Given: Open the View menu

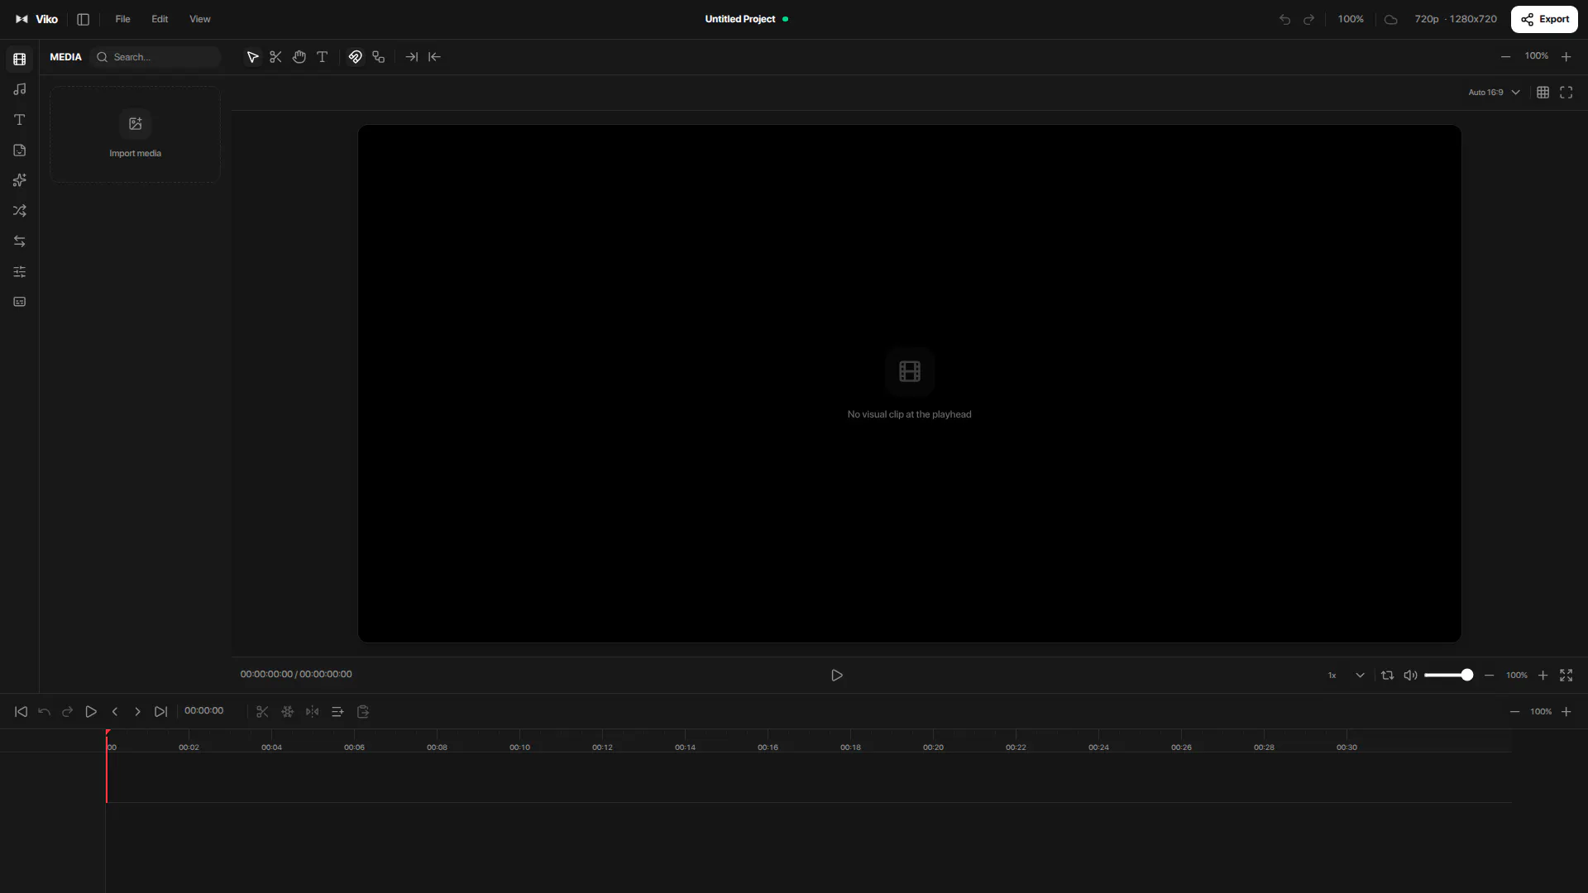Looking at the screenshot, I should coord(200,19).
